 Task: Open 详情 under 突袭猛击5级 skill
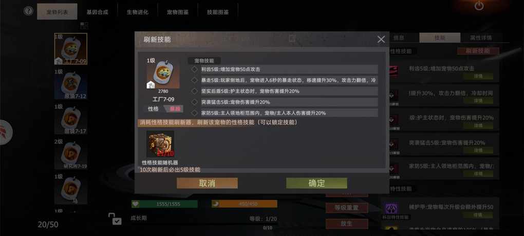478,151
